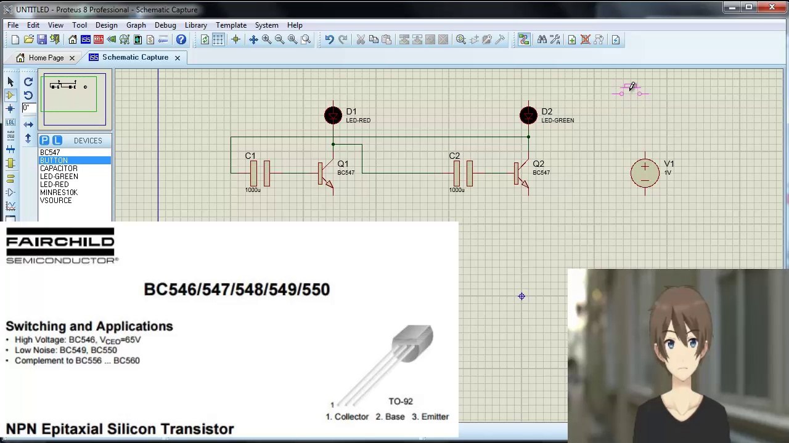Open the Graph menu

[136, 25]
